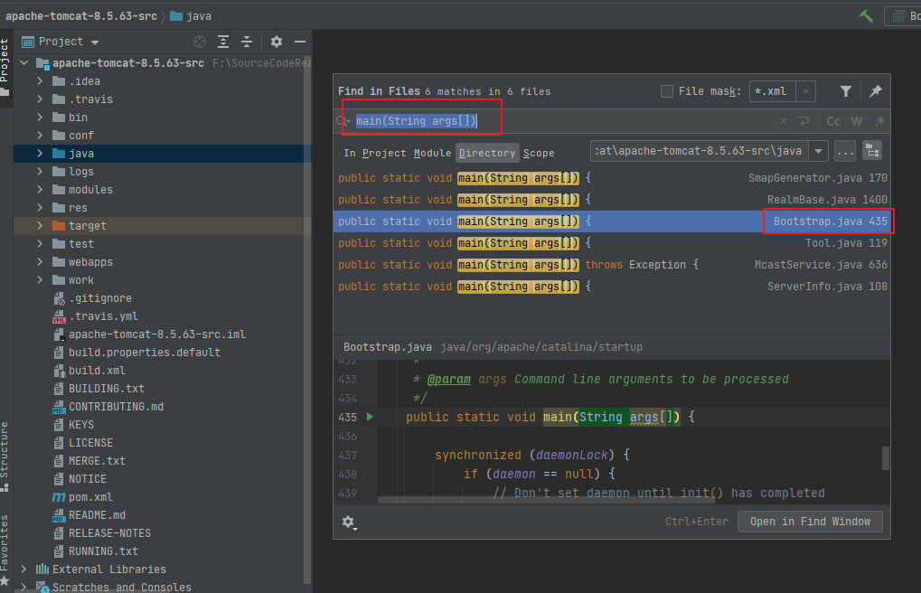
Task: Expand the .idea folder
Action: pyautogui.click(x=40, y=81)
